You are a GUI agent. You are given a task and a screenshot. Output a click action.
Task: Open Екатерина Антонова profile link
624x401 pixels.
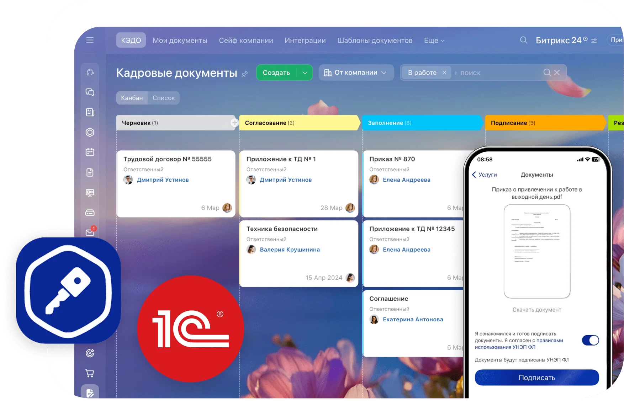coord(413,319)
